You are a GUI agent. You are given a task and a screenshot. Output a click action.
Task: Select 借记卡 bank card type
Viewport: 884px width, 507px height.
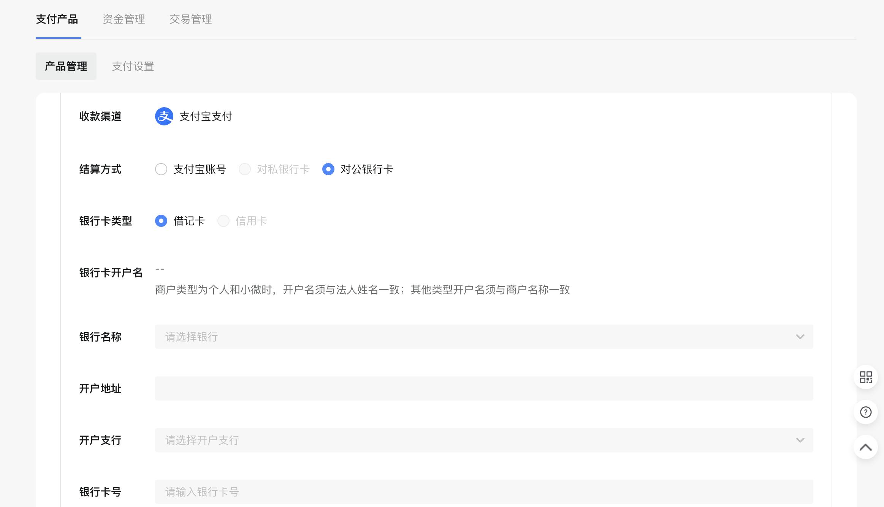[161, 221]
